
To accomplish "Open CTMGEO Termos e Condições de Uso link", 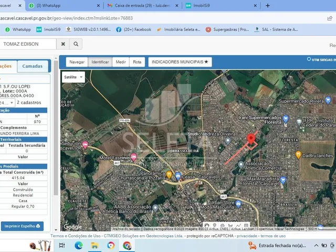I will (x=117, y=236).
